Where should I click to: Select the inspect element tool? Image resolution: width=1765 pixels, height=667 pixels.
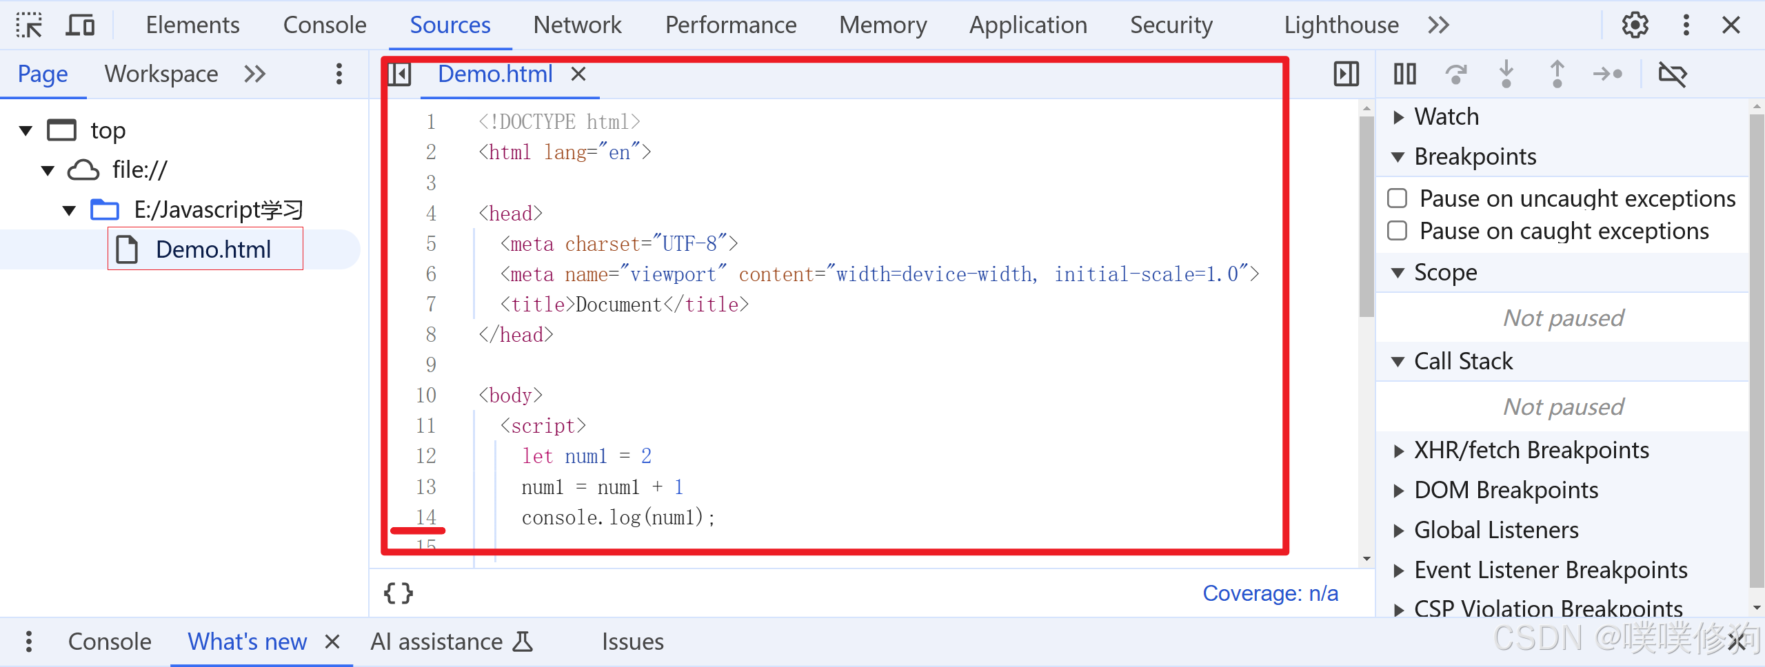pyautogui.click(x=28, y=25)
